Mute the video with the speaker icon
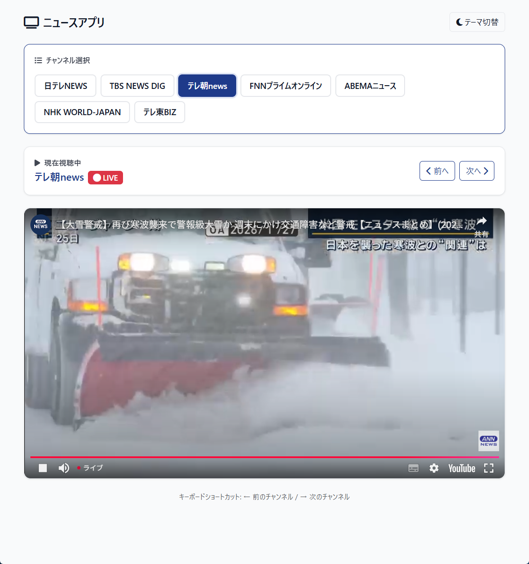 tap(64, 468)
